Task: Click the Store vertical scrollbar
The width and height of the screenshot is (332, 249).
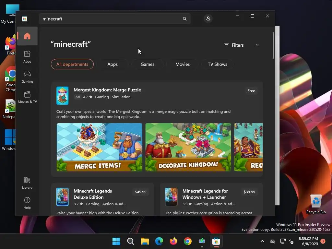Action: click(273, 45)
